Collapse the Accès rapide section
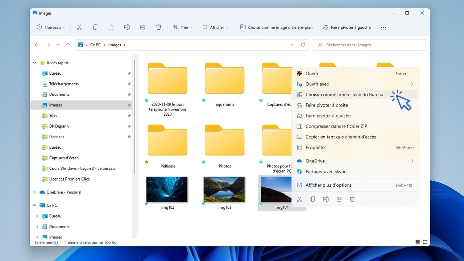Image resolution: width=464 pixels, height=261 pixels. (35, 63)
